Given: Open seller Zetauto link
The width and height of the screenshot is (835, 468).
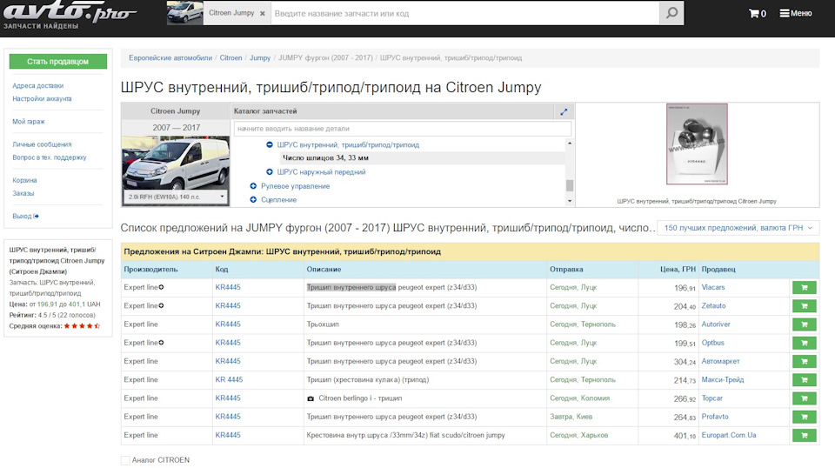Looking at the screenshot, I should pyautogui.click(x=713, y=305).
